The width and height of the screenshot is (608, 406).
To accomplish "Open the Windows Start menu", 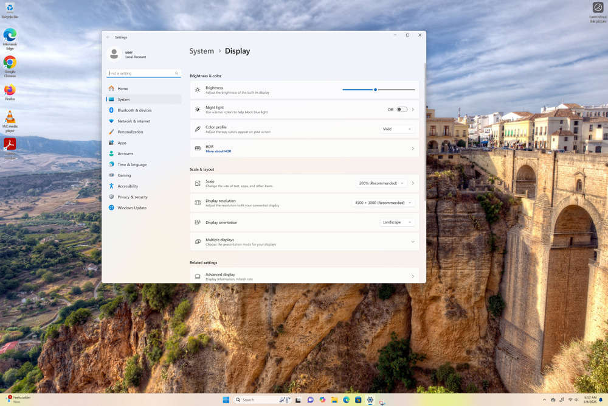I will [x=226, y=400].
